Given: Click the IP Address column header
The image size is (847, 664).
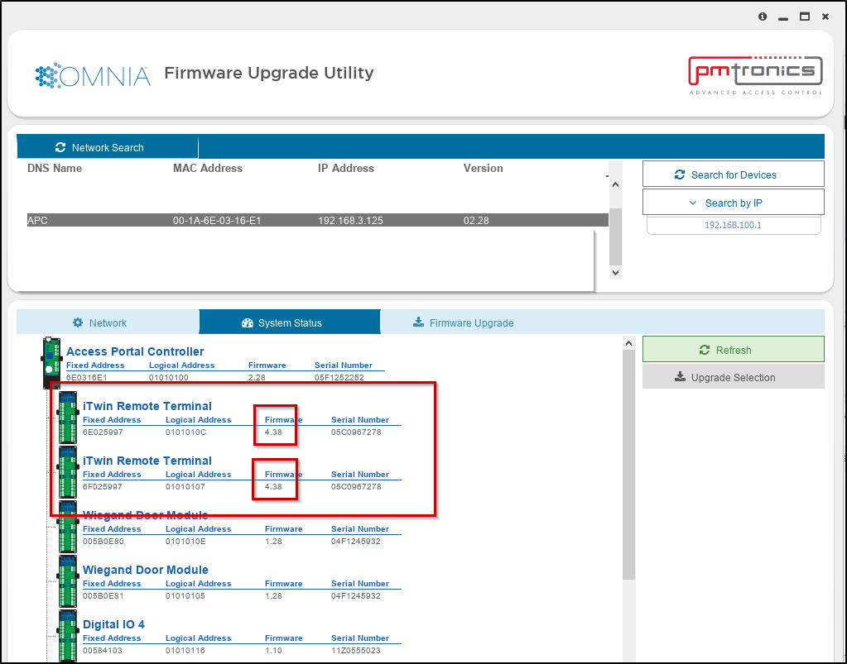Looking at the screenshot, I should (x=346, y=169).
